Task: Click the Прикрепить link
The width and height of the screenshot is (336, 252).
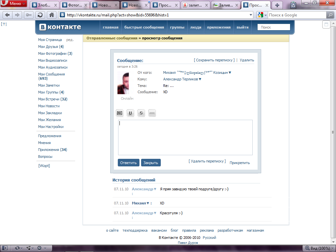Action: [240, 163]
